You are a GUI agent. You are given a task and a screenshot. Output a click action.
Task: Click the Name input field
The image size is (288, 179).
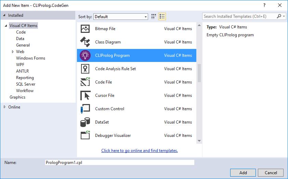pos(120,163)
